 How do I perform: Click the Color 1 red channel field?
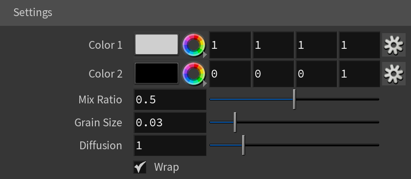[230, 45]
